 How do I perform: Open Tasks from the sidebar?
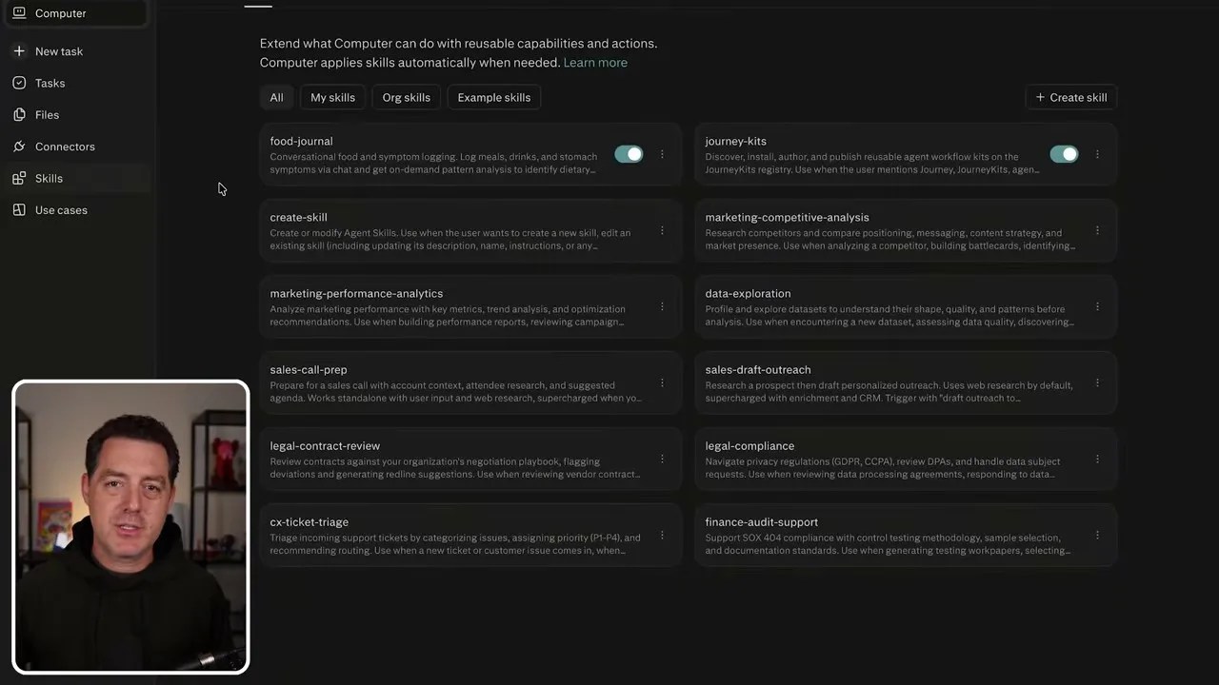pos(50,83)
